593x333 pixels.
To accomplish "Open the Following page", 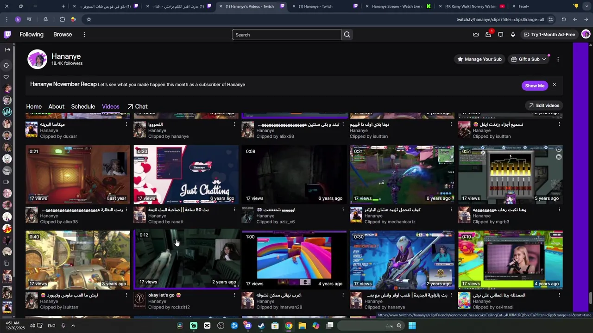I will (x=32, y=35).
